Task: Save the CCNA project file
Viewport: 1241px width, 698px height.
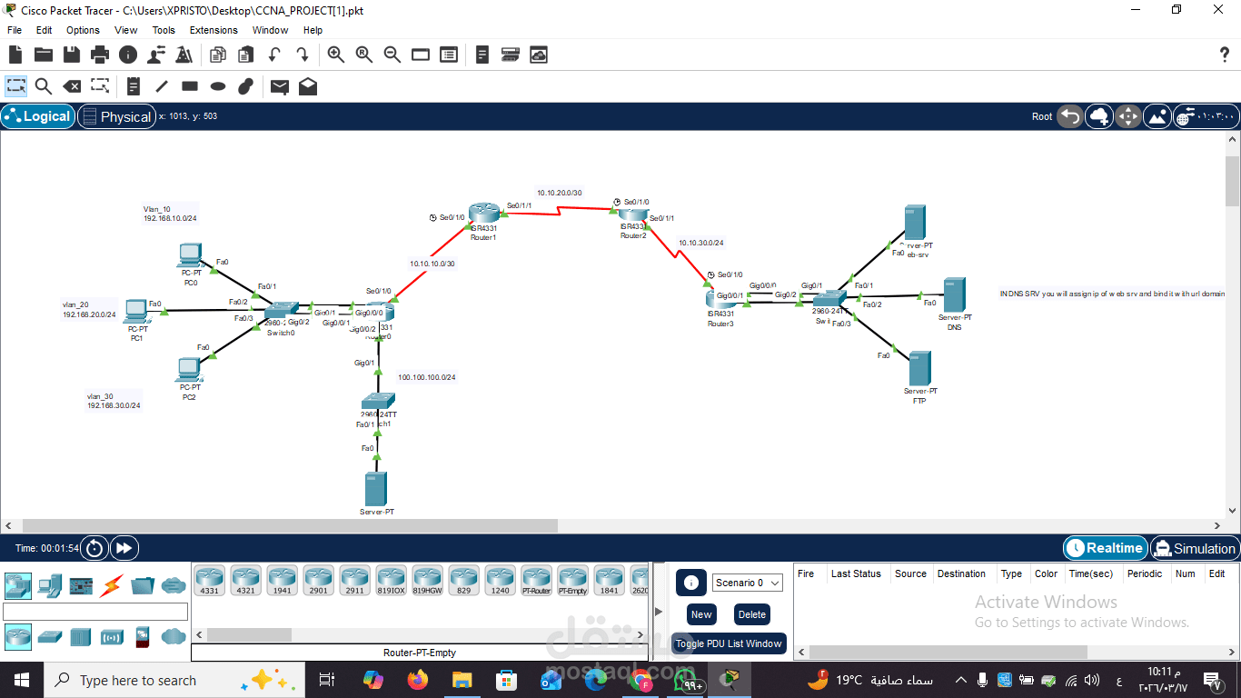Action: pyautogui.click(x=71, y=55)
